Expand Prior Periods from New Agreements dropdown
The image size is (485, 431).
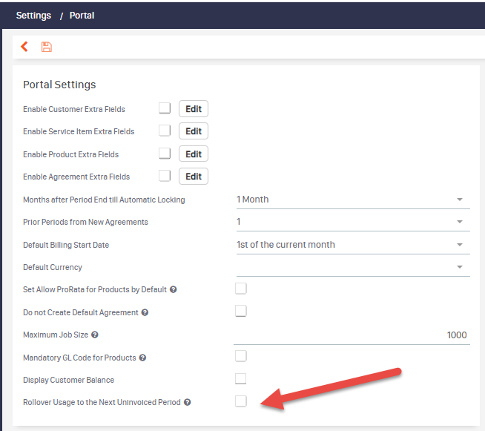pyautogui.click(x=353, y=222)
